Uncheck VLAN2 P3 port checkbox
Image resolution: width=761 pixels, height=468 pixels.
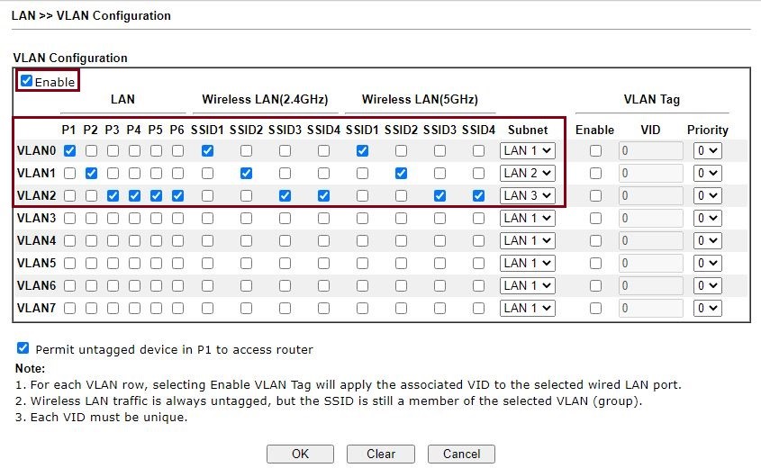(113, 195)
